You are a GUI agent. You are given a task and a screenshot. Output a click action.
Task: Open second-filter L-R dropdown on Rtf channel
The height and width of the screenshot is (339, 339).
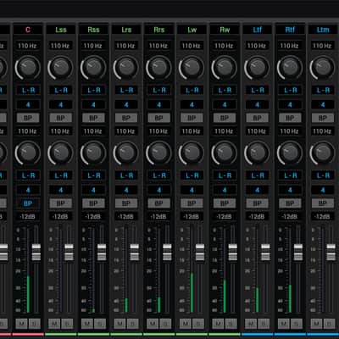tap(290, 175)
